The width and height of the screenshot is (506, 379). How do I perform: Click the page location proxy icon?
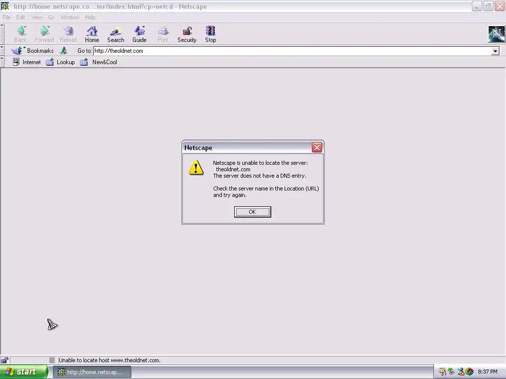click(x=64, y=51)
